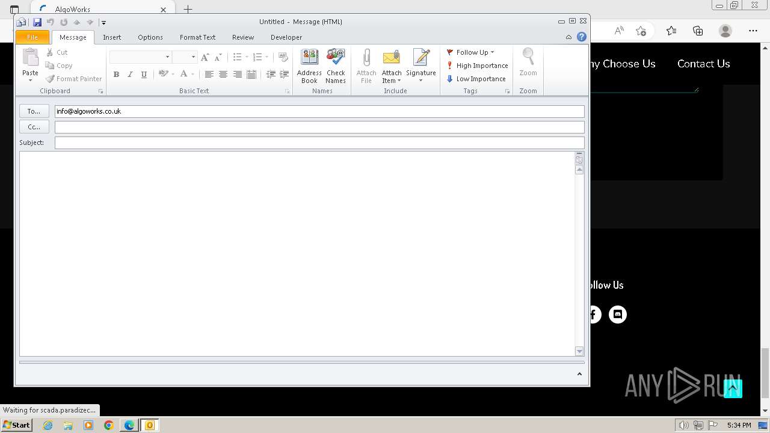Open the Tags dialog launcher
The height and width of the screenshot is (433, 770).
(x=508, y=91)
